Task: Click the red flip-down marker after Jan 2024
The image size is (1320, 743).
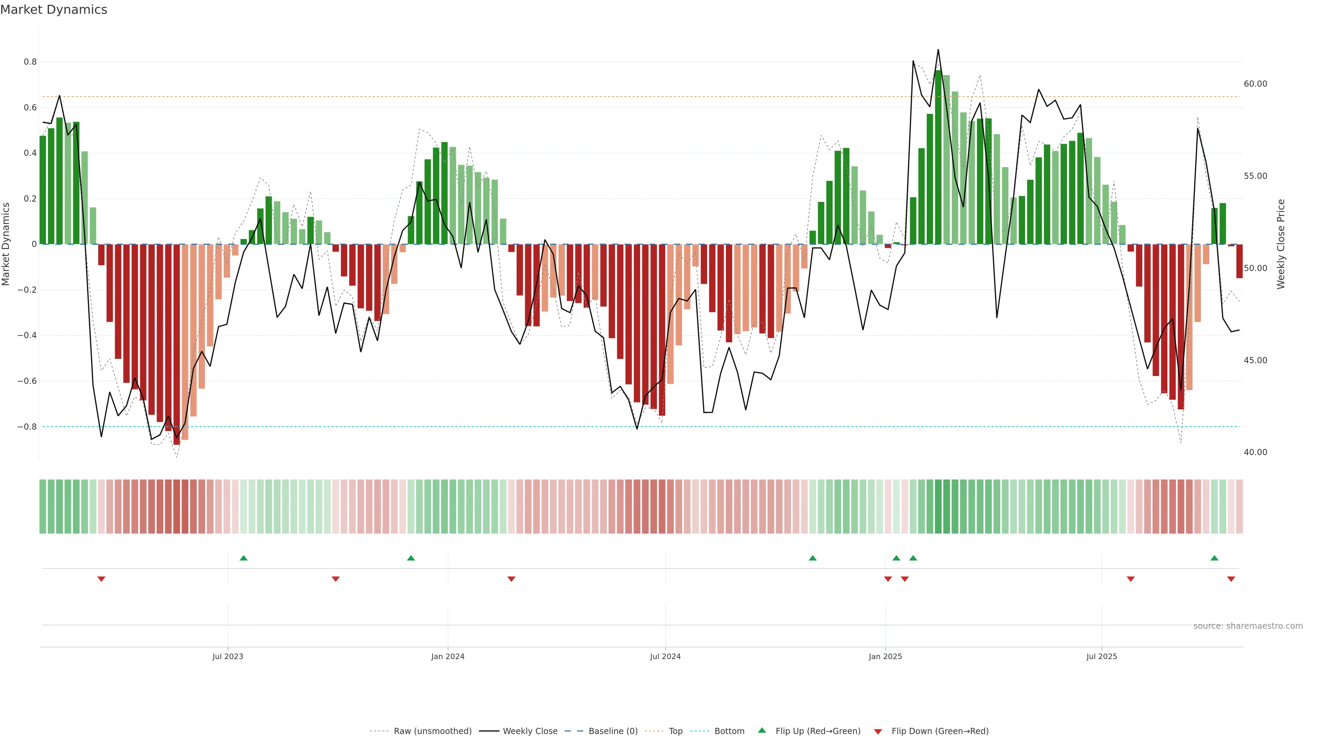Action: pos(511,579)
